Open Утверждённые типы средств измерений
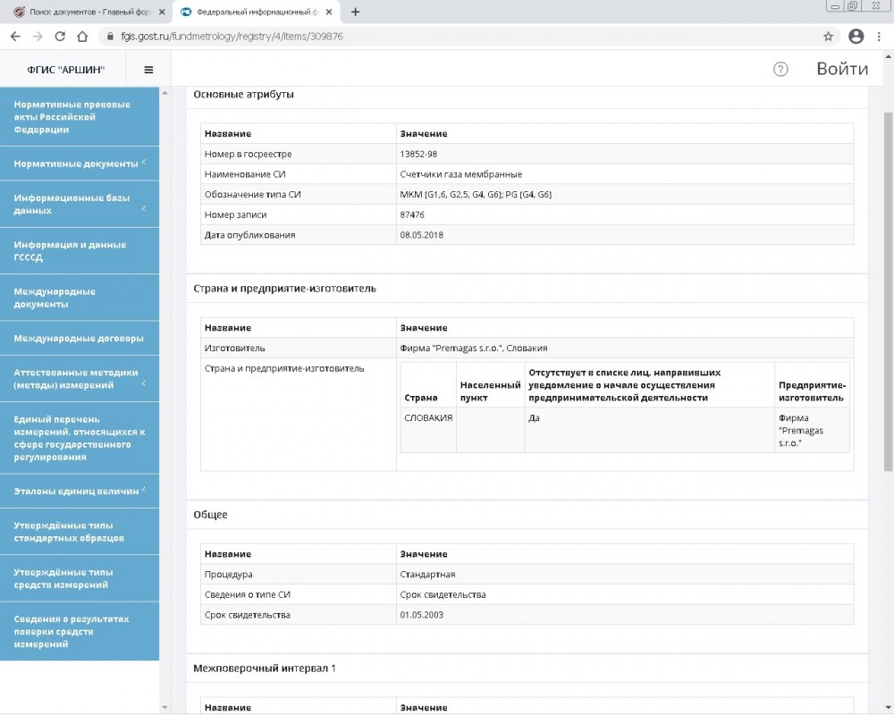Screen dimensions: 894x715 click(x=79, y=578)
